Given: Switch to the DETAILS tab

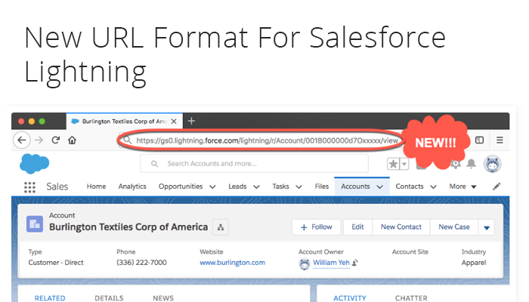Looking at the screenshot, I should point(109,298).
